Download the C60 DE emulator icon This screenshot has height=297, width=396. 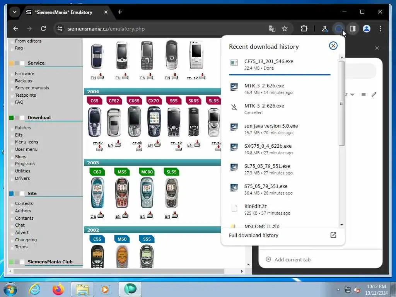coord(101,215)
